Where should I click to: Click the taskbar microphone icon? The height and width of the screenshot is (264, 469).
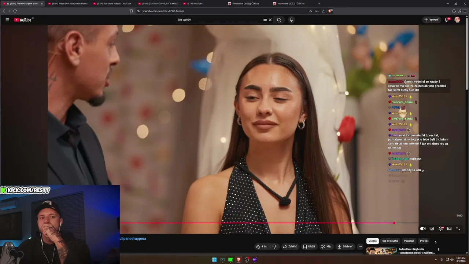pos(442,260)
